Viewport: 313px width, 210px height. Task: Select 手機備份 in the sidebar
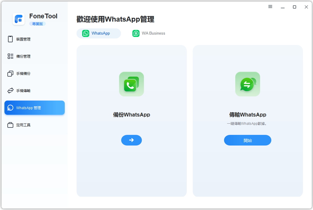tap(23, 74)
